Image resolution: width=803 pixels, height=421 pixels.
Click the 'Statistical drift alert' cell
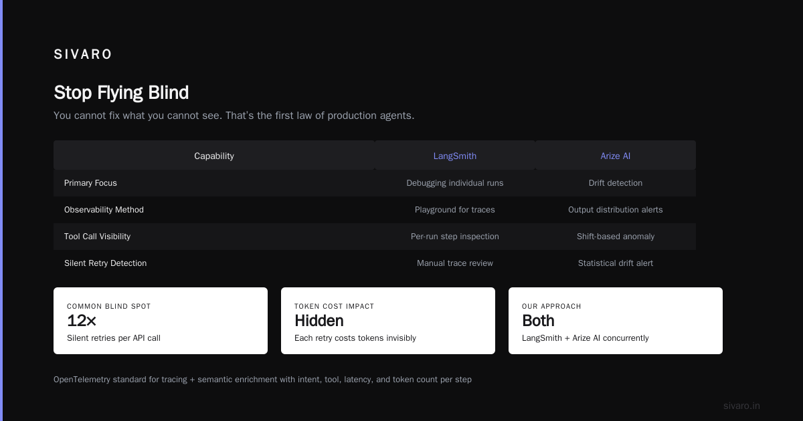616,263
